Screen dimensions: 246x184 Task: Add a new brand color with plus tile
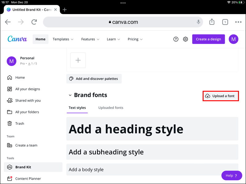click(78, 60)
